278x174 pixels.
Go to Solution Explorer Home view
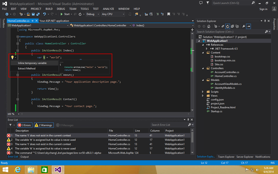point(209,26)
